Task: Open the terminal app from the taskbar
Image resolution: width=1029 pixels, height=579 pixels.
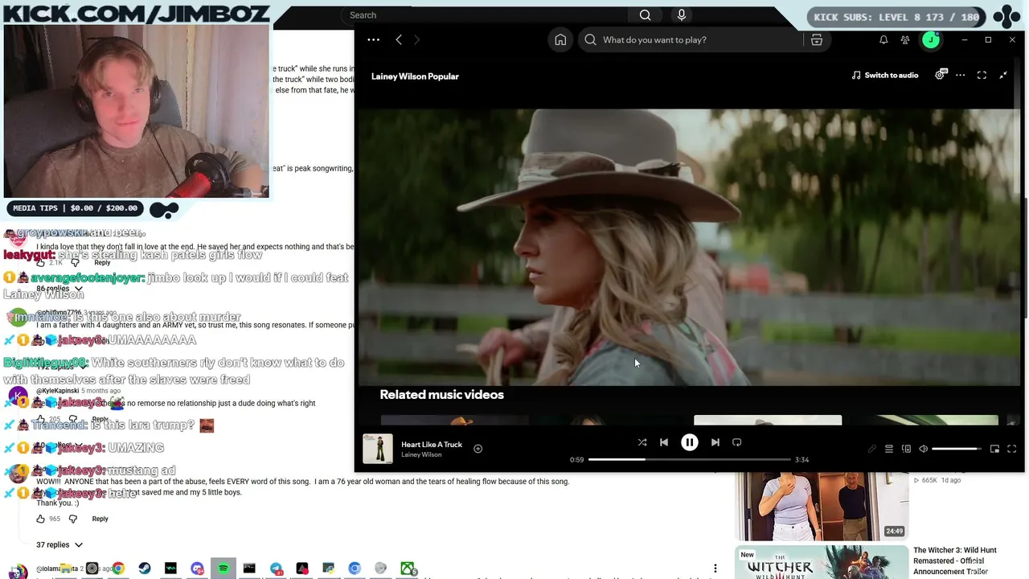Action: click(249, 569)
